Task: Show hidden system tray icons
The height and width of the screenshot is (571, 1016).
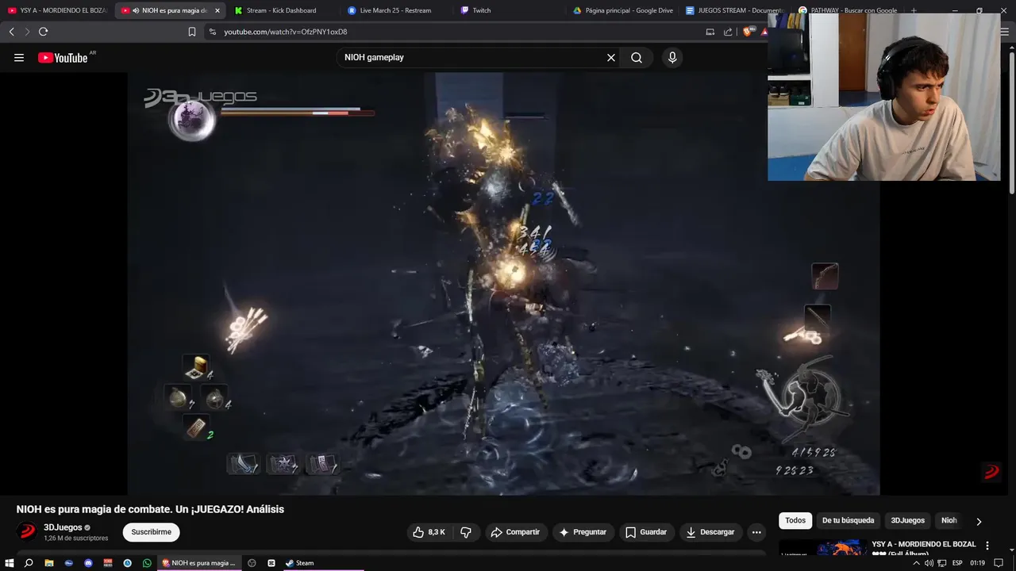Action: point(916,563)
